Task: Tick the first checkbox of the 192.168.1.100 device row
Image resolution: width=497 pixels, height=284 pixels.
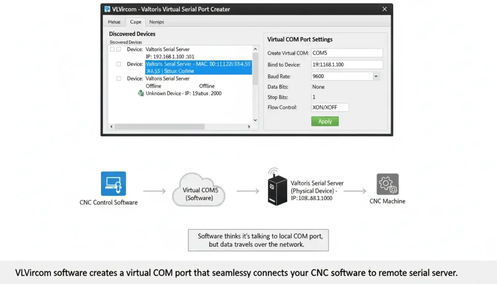Action: point(112,49)
